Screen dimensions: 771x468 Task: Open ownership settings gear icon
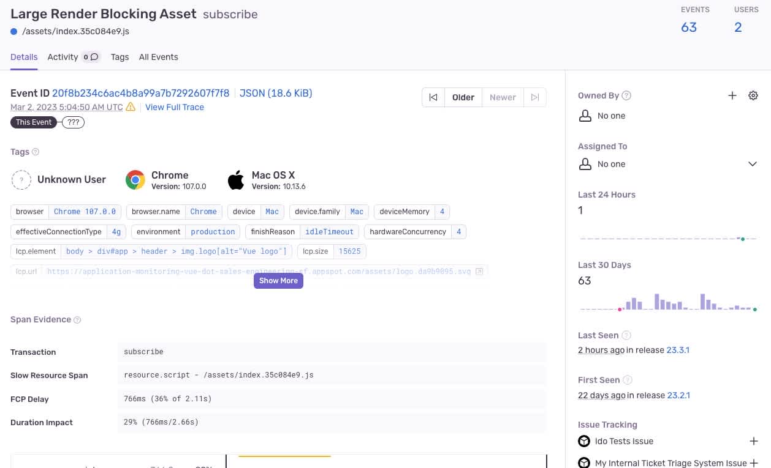click(753, 95)
